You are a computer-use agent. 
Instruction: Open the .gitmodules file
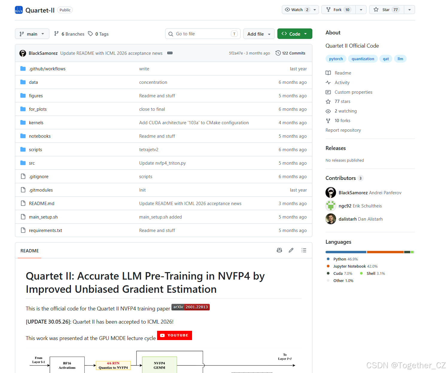(41, 190)
